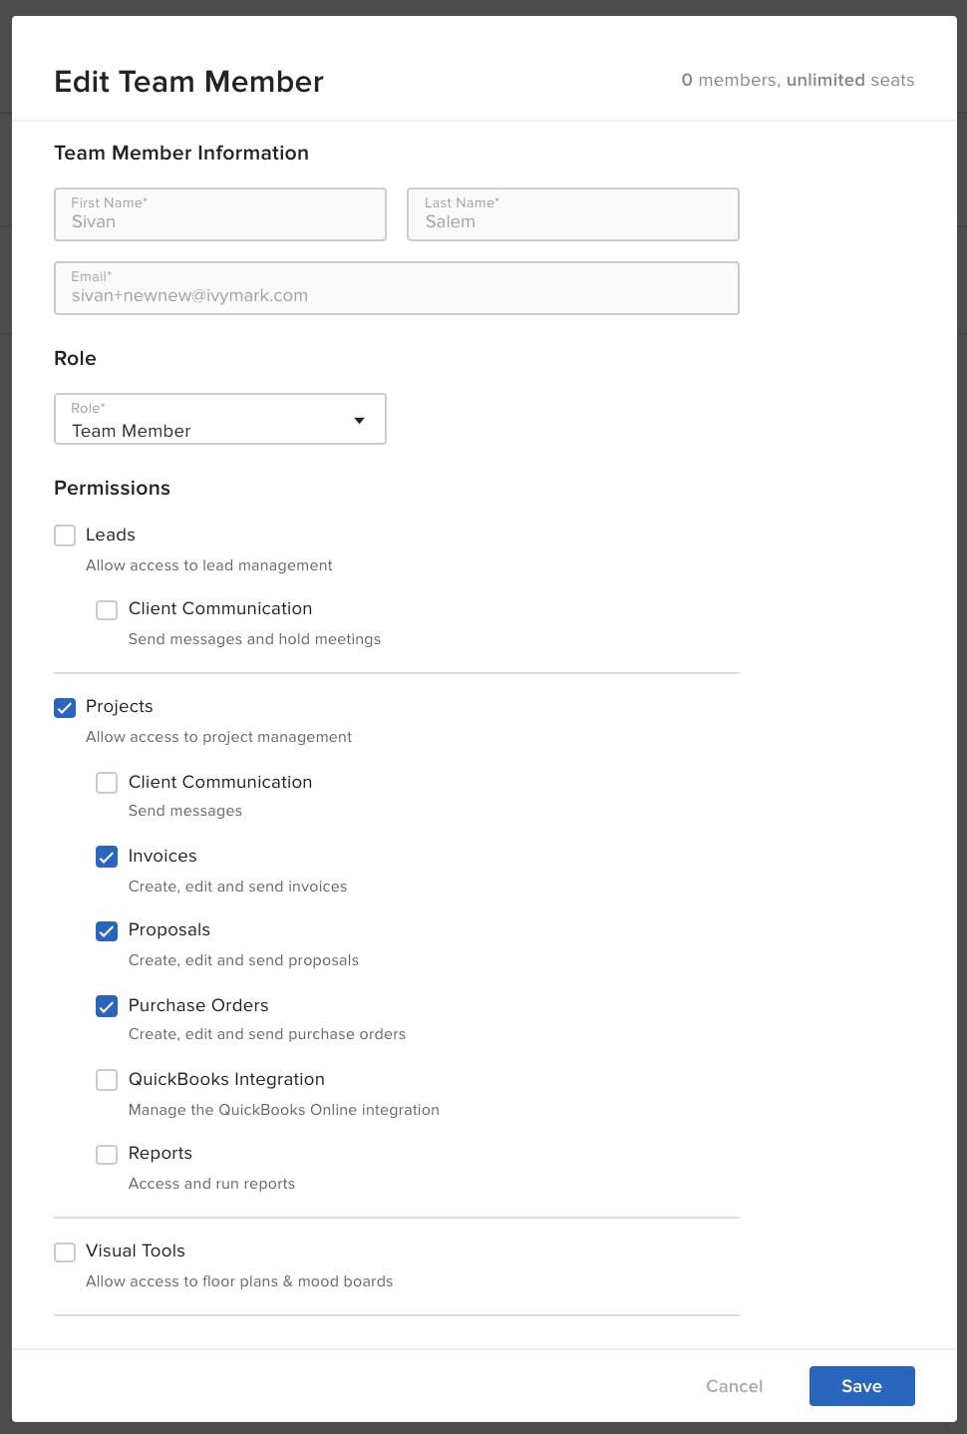Image resolution: width=967 pixels, height=1434 pixels.
Task: Enable the Visual Tools permission
Action: click(x=65, y=1252)
